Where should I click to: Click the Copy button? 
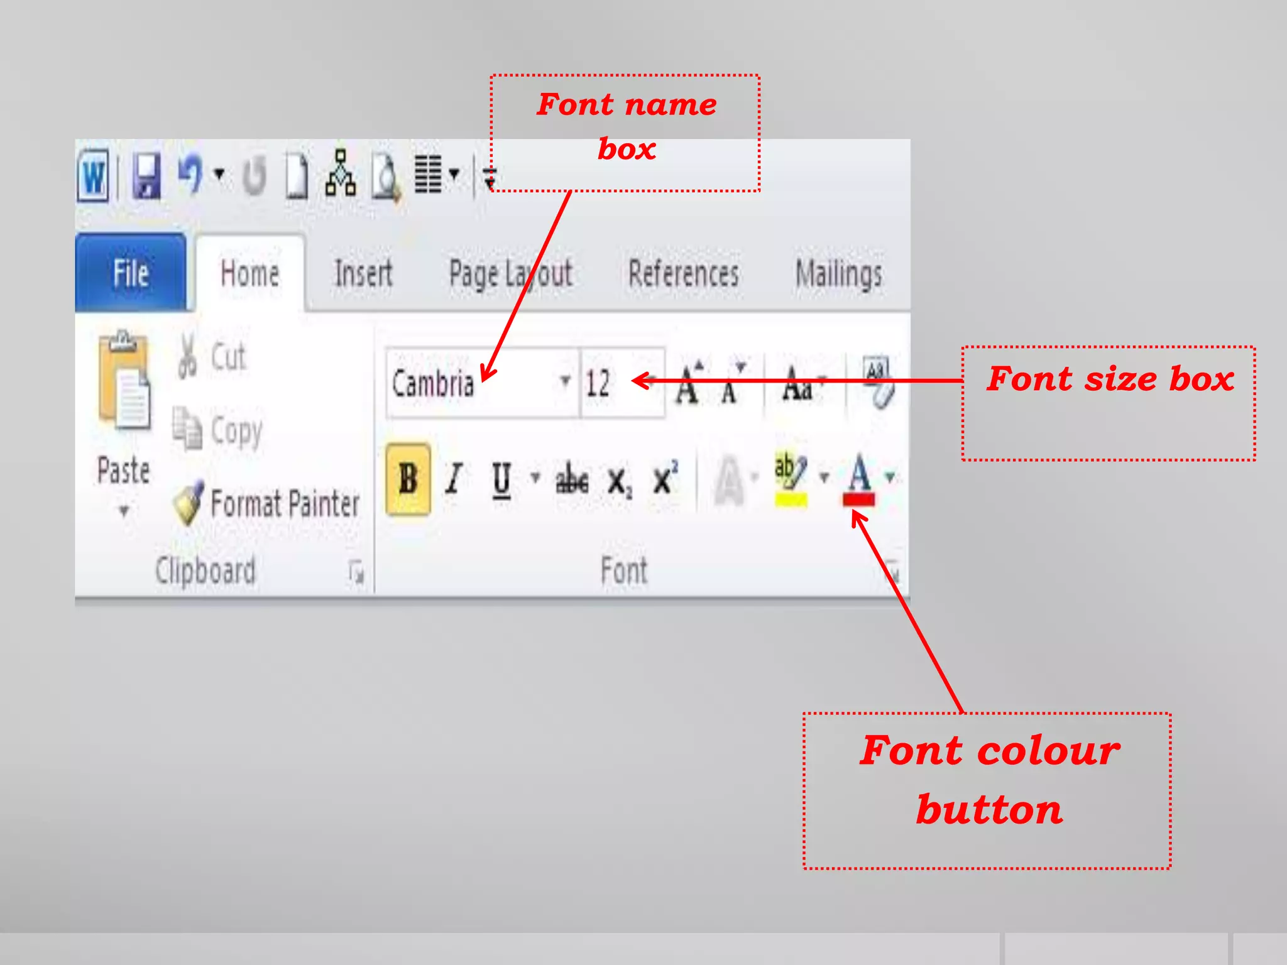pos(218,430)
